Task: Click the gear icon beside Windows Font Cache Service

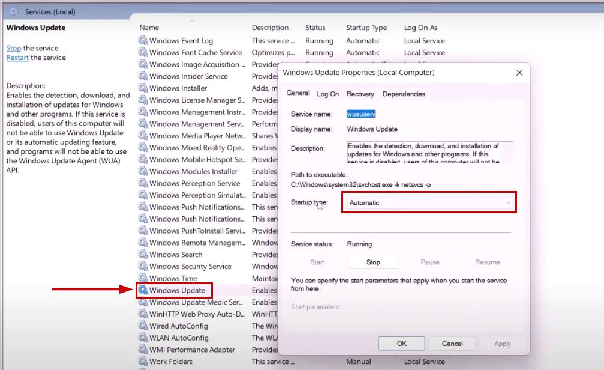Action: (143, 52)
